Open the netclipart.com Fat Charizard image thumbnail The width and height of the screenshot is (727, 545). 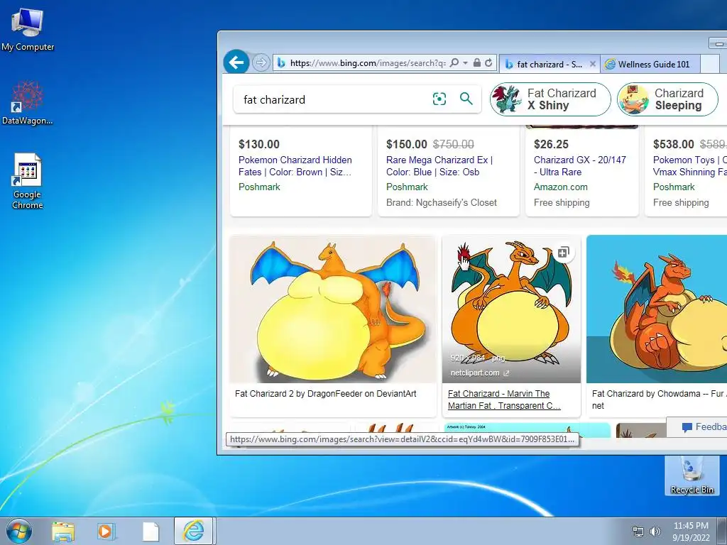511,309
